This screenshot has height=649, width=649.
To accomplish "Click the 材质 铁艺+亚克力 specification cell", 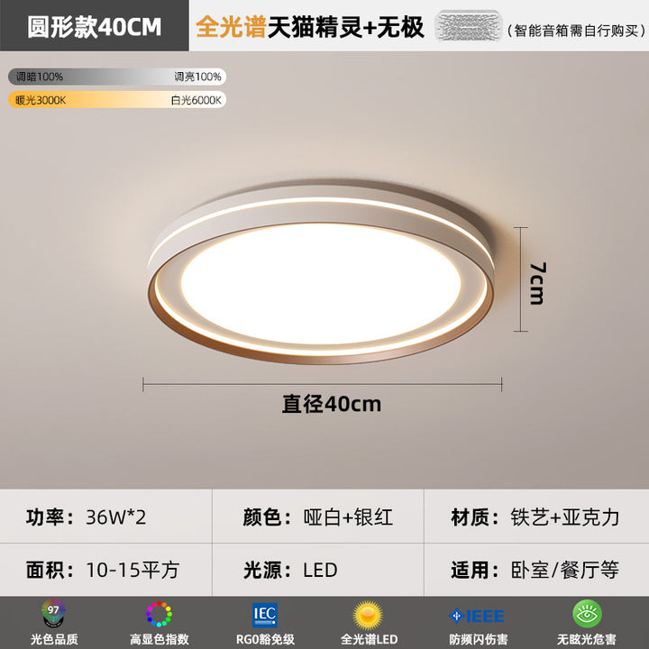I will 536,517.
